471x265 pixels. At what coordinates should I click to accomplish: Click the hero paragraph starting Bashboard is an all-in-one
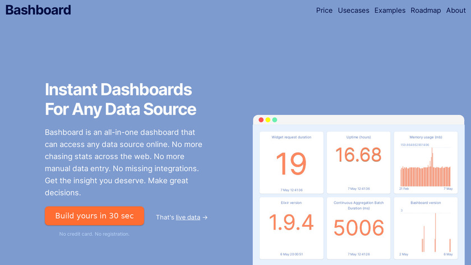123,162
